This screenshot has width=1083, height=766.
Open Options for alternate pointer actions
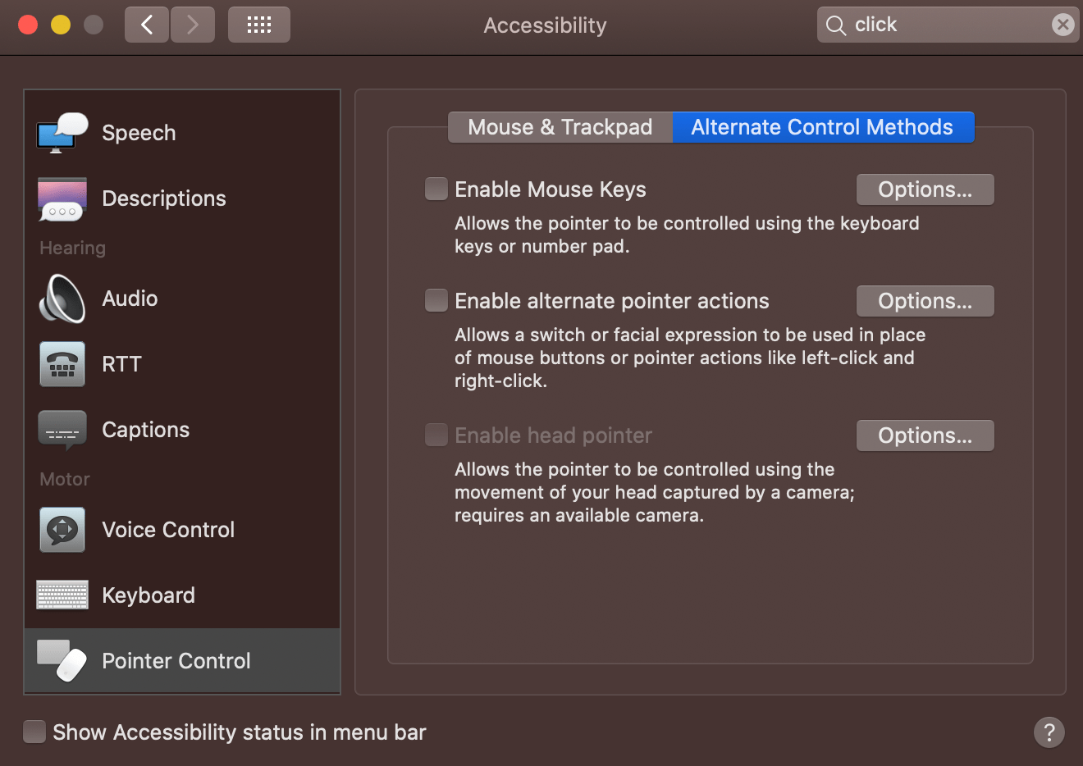[925, 300]
